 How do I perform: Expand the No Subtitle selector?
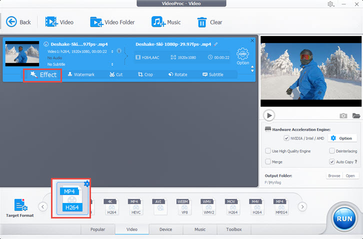tap(112, 64)
